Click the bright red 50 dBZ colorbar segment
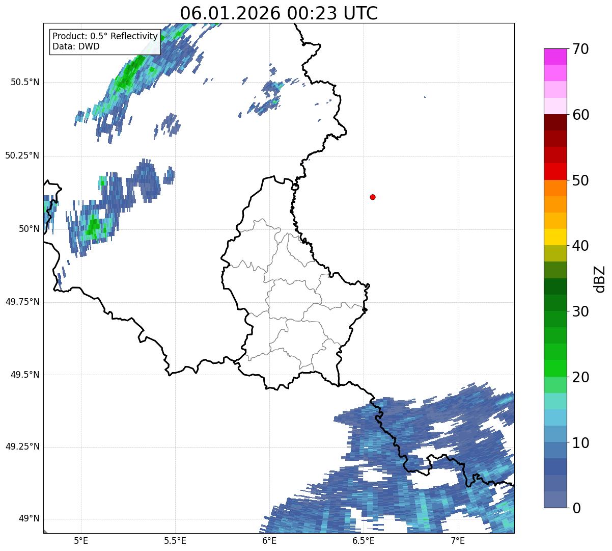The width and height of the screenshot is (612, 551). click(x=555, y=171)
